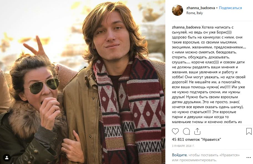Follow the account via Подписаться
Viewport: 253px width, 164px height.
(230, 8)
